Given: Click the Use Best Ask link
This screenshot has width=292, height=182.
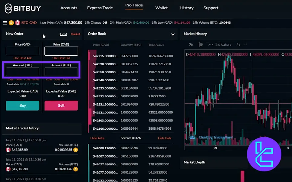Looking at the screenshot, I should click(x=23, y=58).
